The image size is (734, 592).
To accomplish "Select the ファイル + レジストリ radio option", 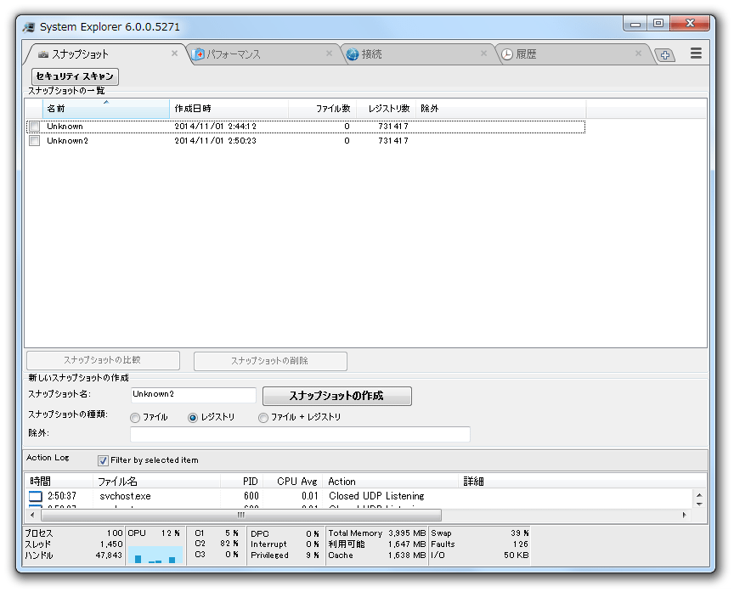I will click(x=263, y=417).
